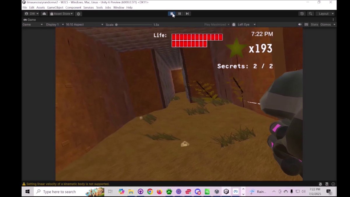Open the Game view options menu (three dots)
The height and width of the screenshot is (197, 350).
click(333, 20)
